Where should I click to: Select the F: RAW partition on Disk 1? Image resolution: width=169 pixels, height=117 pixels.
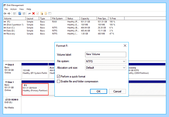click(x=35, y=89)
